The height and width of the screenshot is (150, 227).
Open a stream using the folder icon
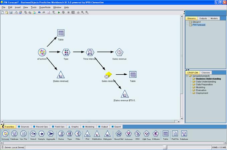(x=7, y=12)
